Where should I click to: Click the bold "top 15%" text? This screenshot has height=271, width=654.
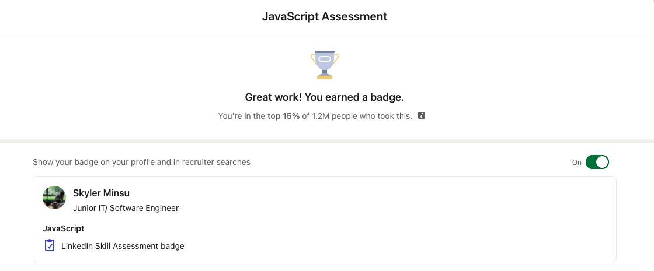284,116
